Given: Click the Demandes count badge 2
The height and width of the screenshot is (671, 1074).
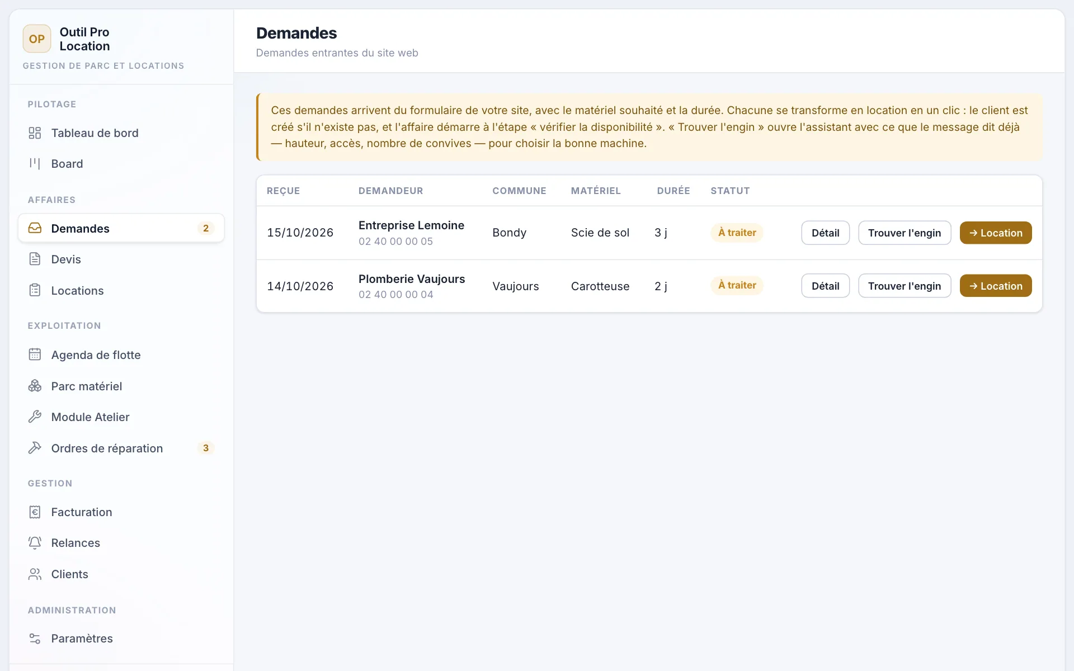Looking at the screenshot, I should pyautogui.click(x=206, y=228).
